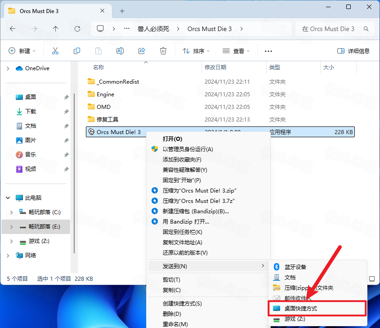Click the pin icon next to 音乐
Screen dimensions: 380x328
(x=66, y=155)
